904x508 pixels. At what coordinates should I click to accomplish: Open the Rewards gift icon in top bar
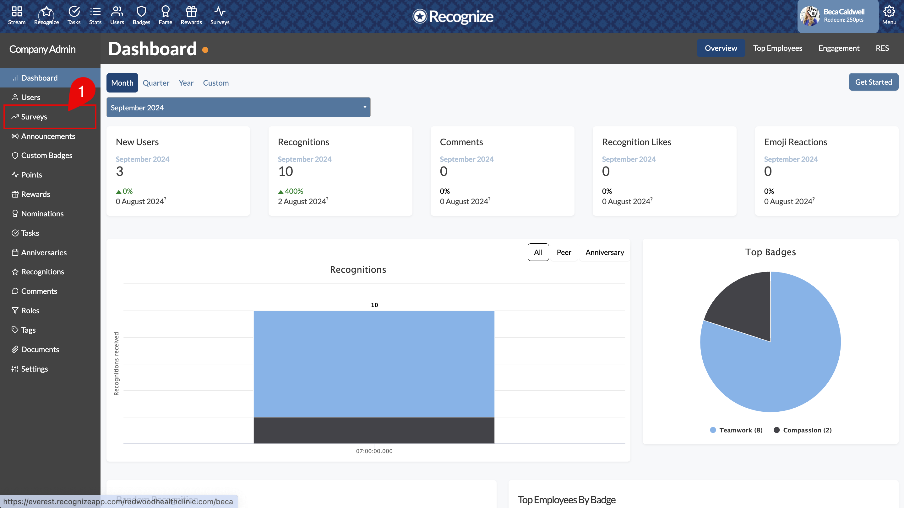click(191, 15)
